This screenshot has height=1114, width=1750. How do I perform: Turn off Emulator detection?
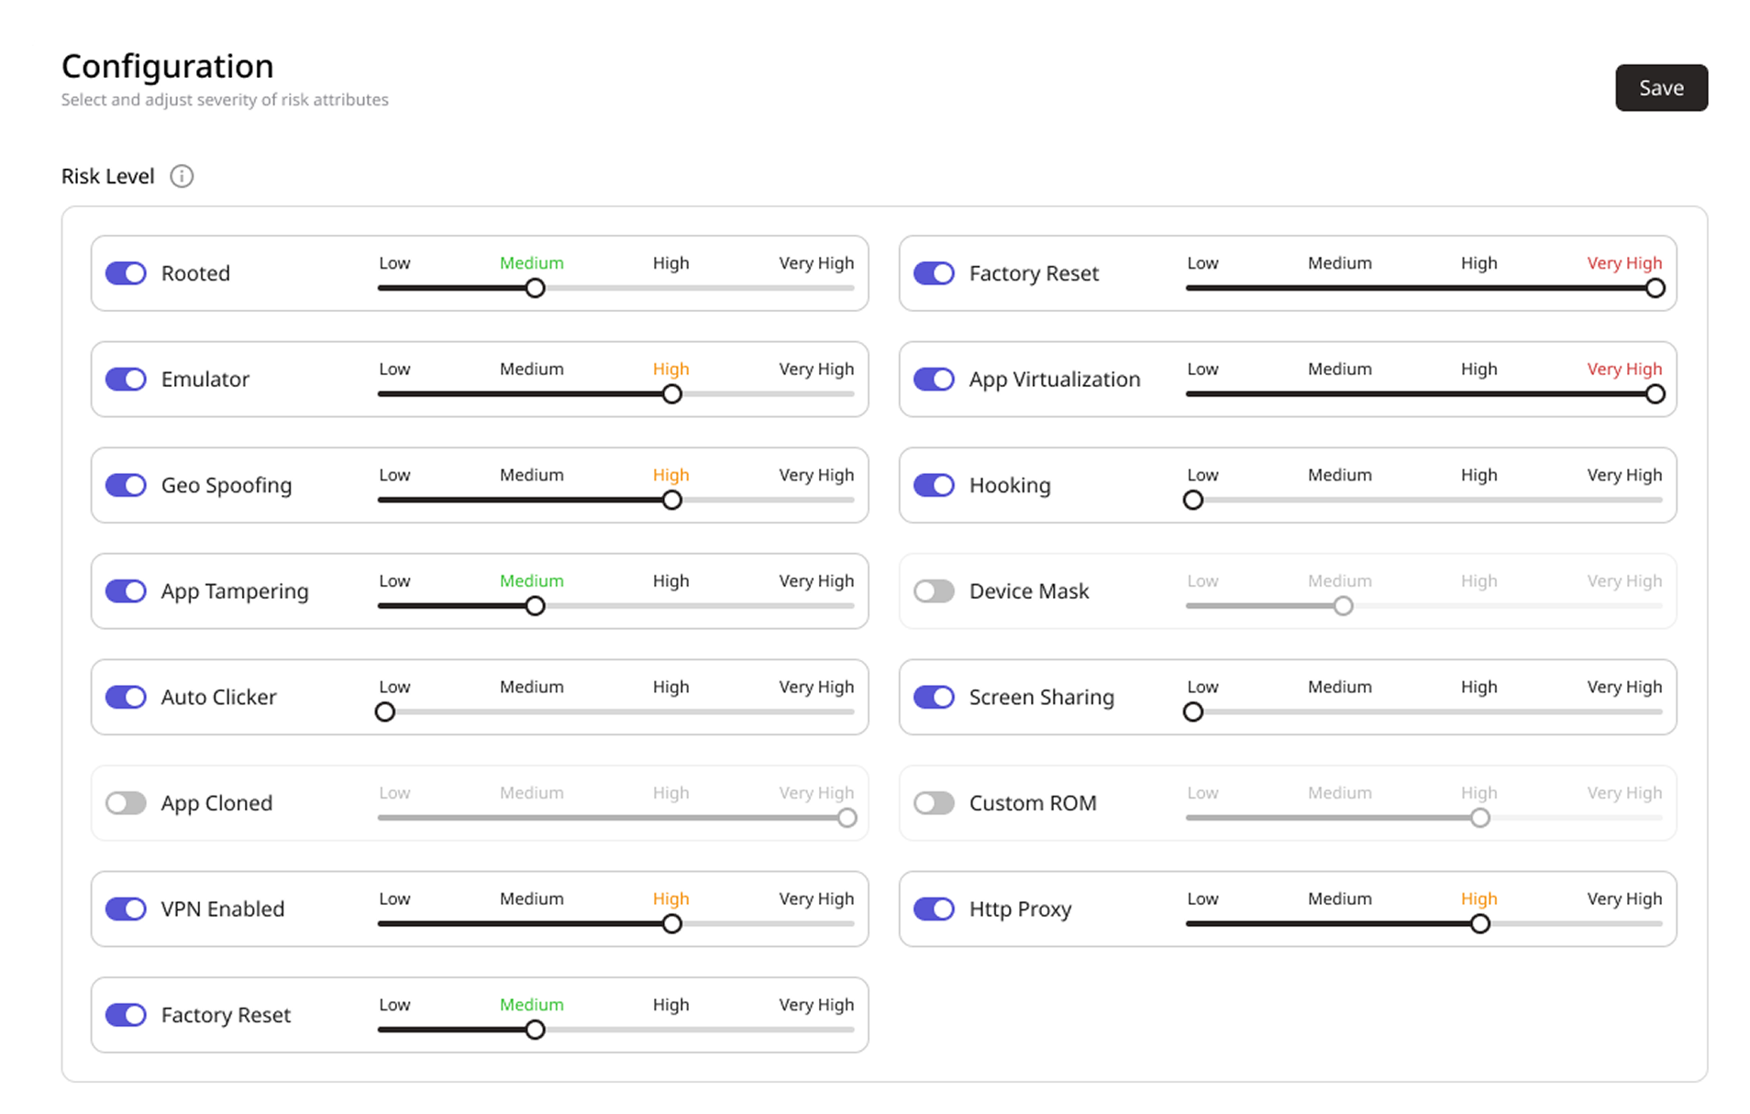[126, 379]
